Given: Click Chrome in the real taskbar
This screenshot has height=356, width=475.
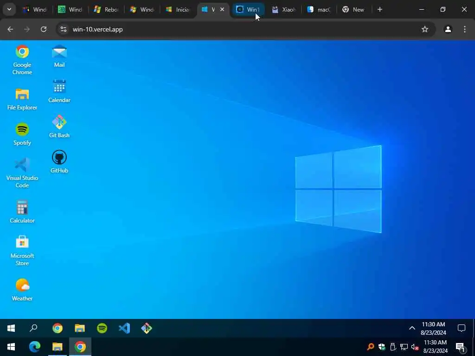Looking at the screenshot, I should click(x=80, y=347).
